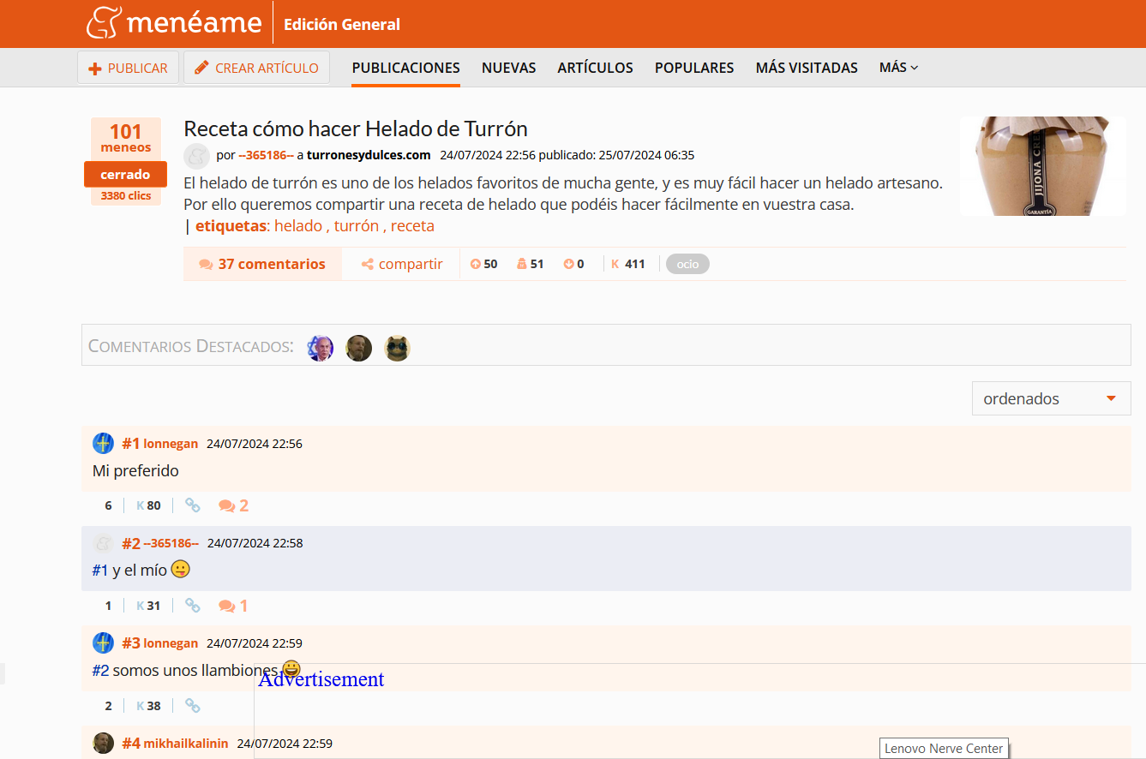Expand the MÁS menu
The width and height of the screenshot is (1146, 759).
pos(898,68)
